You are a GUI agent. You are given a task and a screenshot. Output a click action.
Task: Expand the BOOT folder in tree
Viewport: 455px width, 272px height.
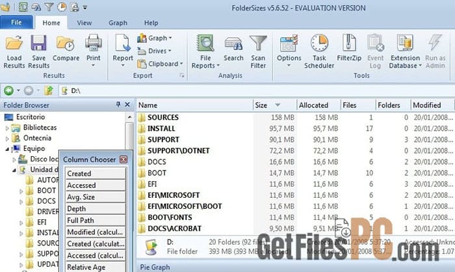tap(21, 191)
